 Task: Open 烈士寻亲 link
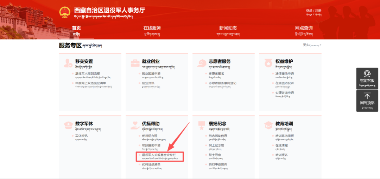[215, 155]
